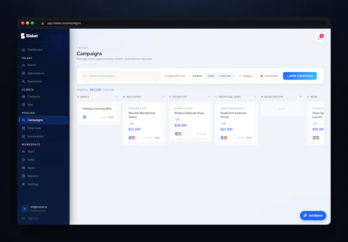Click the talent count badge on Nimbus card
The image size is (348, 242).
tap(177, 119)
